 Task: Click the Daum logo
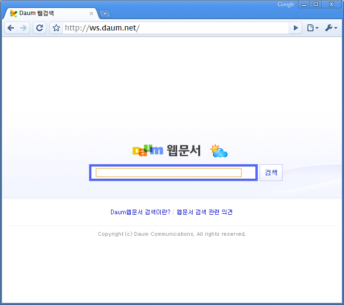148,151
